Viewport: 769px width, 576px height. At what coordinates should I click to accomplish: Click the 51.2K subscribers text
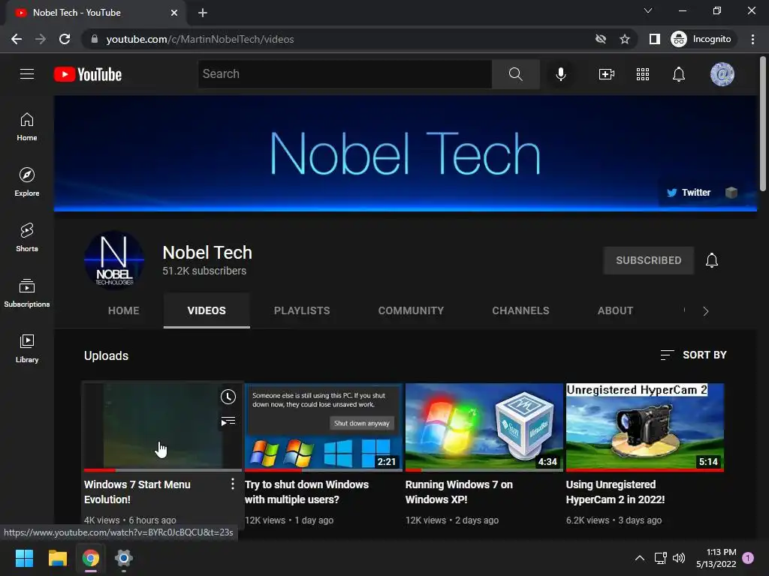204,271
